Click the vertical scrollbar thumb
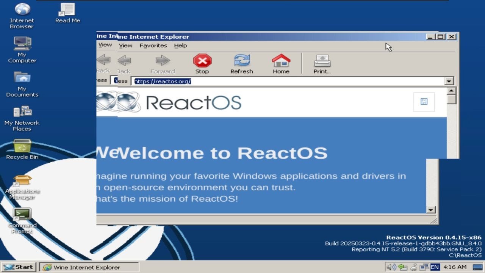Screen dimensions: 485x273 click(x=451, y=99)
